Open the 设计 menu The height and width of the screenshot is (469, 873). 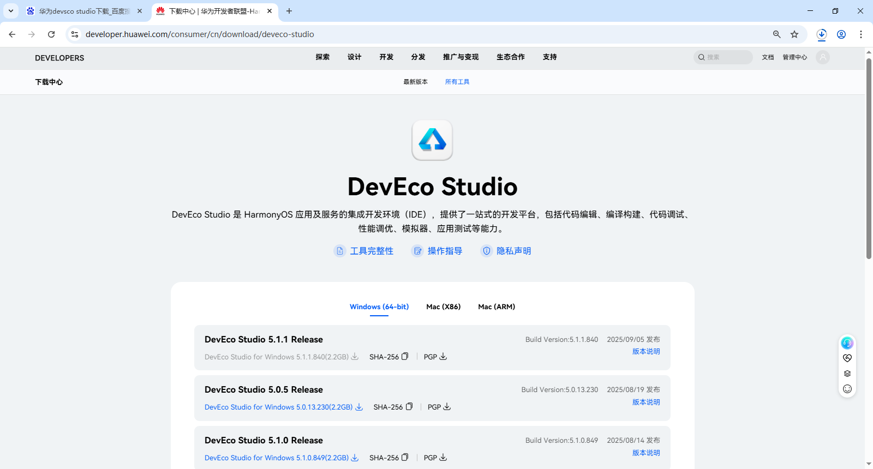click(x=355, y=57)
